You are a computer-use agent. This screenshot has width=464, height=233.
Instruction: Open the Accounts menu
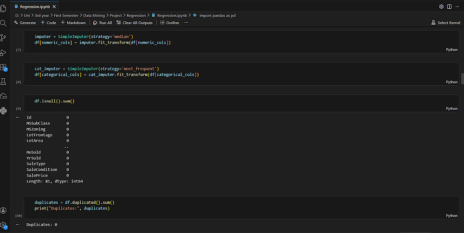[3, 210]
